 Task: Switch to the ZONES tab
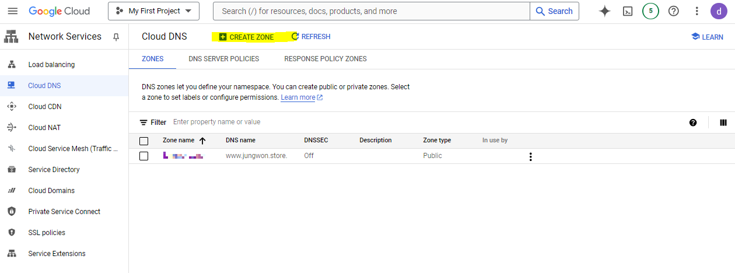[x=153, y=59]
